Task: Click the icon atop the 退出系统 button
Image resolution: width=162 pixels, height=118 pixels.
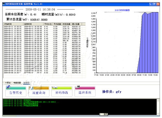Action: point(78,87)
